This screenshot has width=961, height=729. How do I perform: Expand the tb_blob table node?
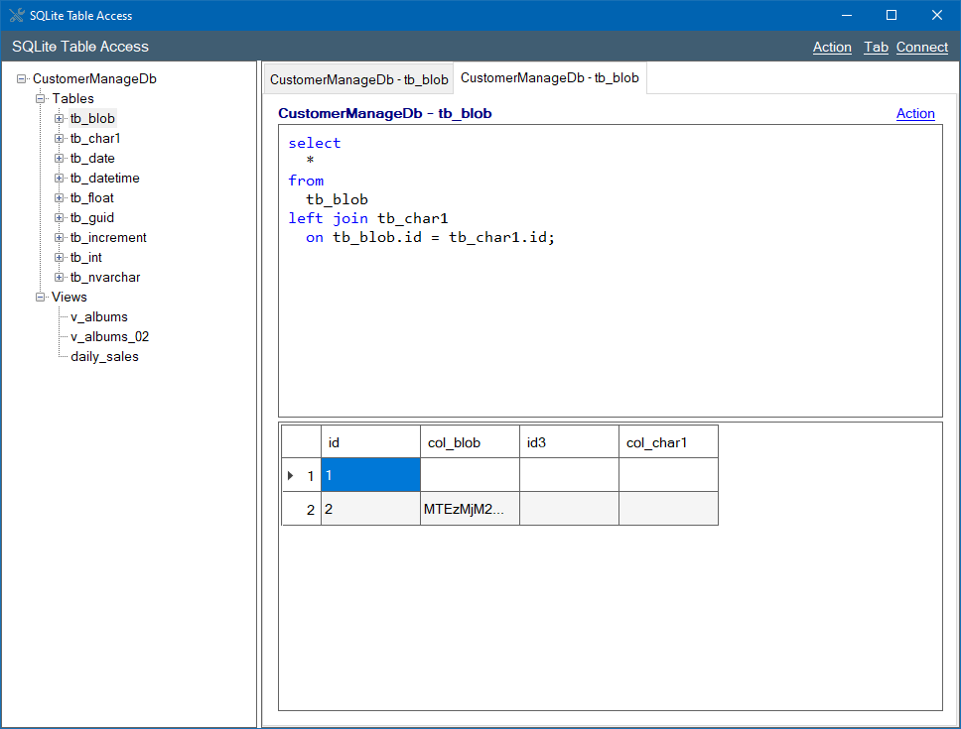coord(59,118)
